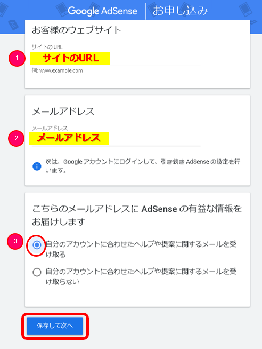The image size is (262, 349).
Task: Click red step number 3 badge
Action: click(x=15, y=241)
